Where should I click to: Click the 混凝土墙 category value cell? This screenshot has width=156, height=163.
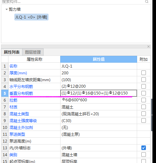99,155
